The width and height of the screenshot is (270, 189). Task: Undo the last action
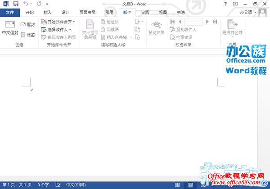pos(26,4)
